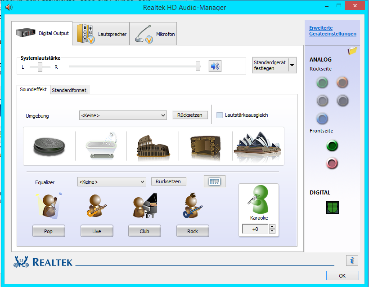Close the Realtek HD Audio-Manager window
Image resolution: width=369 pixels, height=287 pixels.
tap(355, 5)
